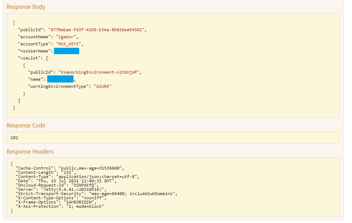Viewport: 352px width, 223px height.
Task: Click the Response Headers heading
Action: pyautogui.click(x=30, y=151)
